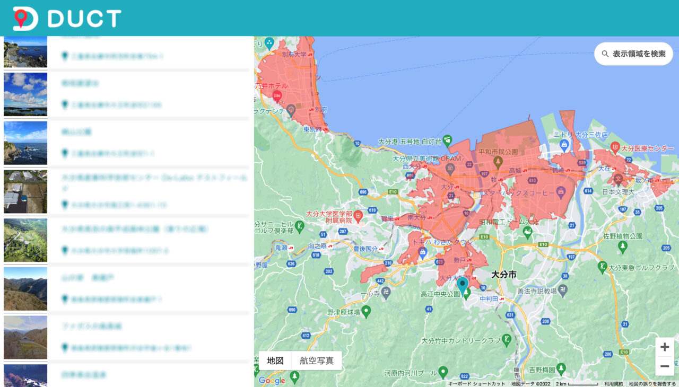The image size is (679, 387).
Task: Click the 高江中央公園 green park pin
Action: (x=466, y=295)
